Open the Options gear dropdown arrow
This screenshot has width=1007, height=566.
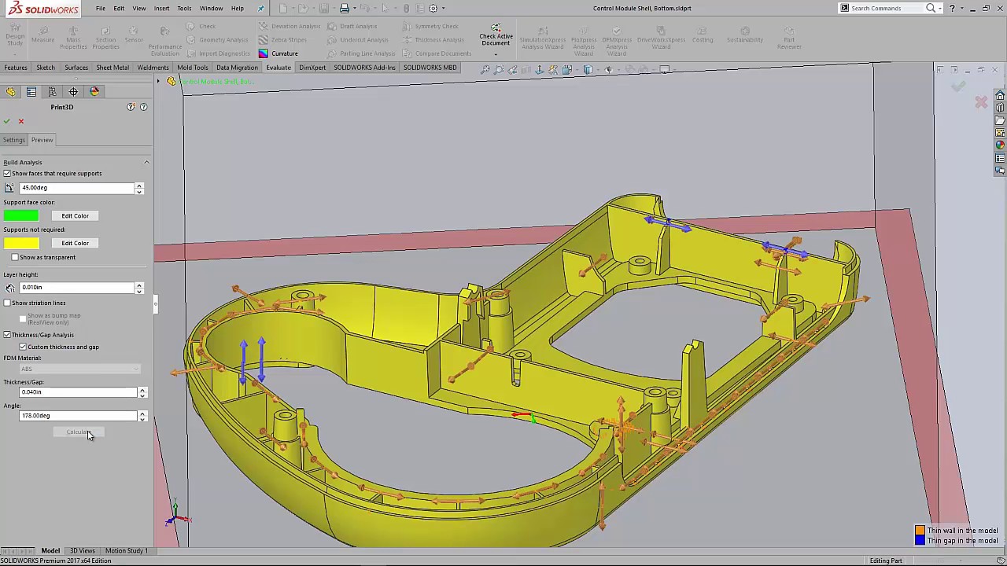(443, 8)
